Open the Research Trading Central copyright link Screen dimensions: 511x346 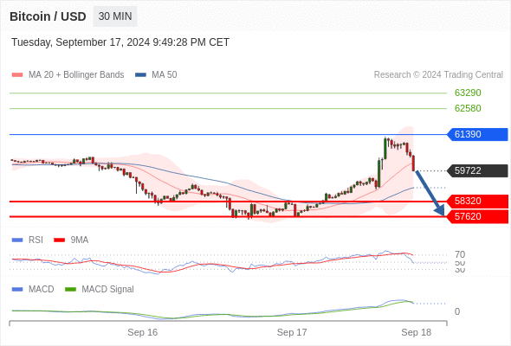[x=438, y=75]
